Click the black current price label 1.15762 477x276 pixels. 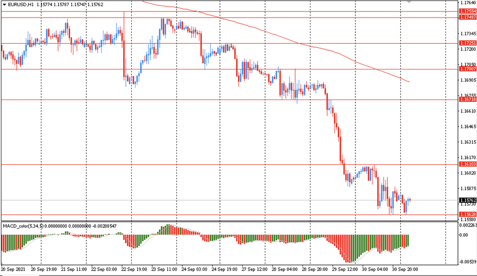[468, 200]
